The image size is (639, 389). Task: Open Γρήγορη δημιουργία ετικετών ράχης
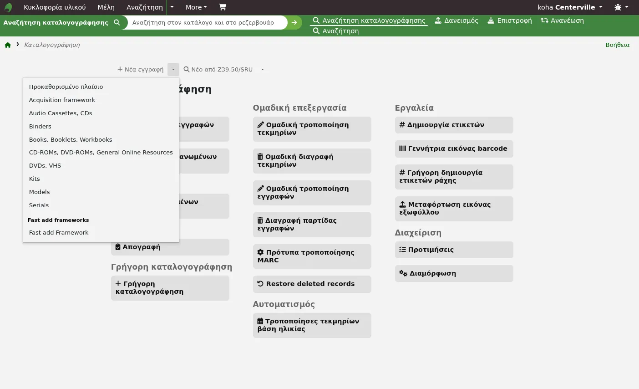point(454,177)
